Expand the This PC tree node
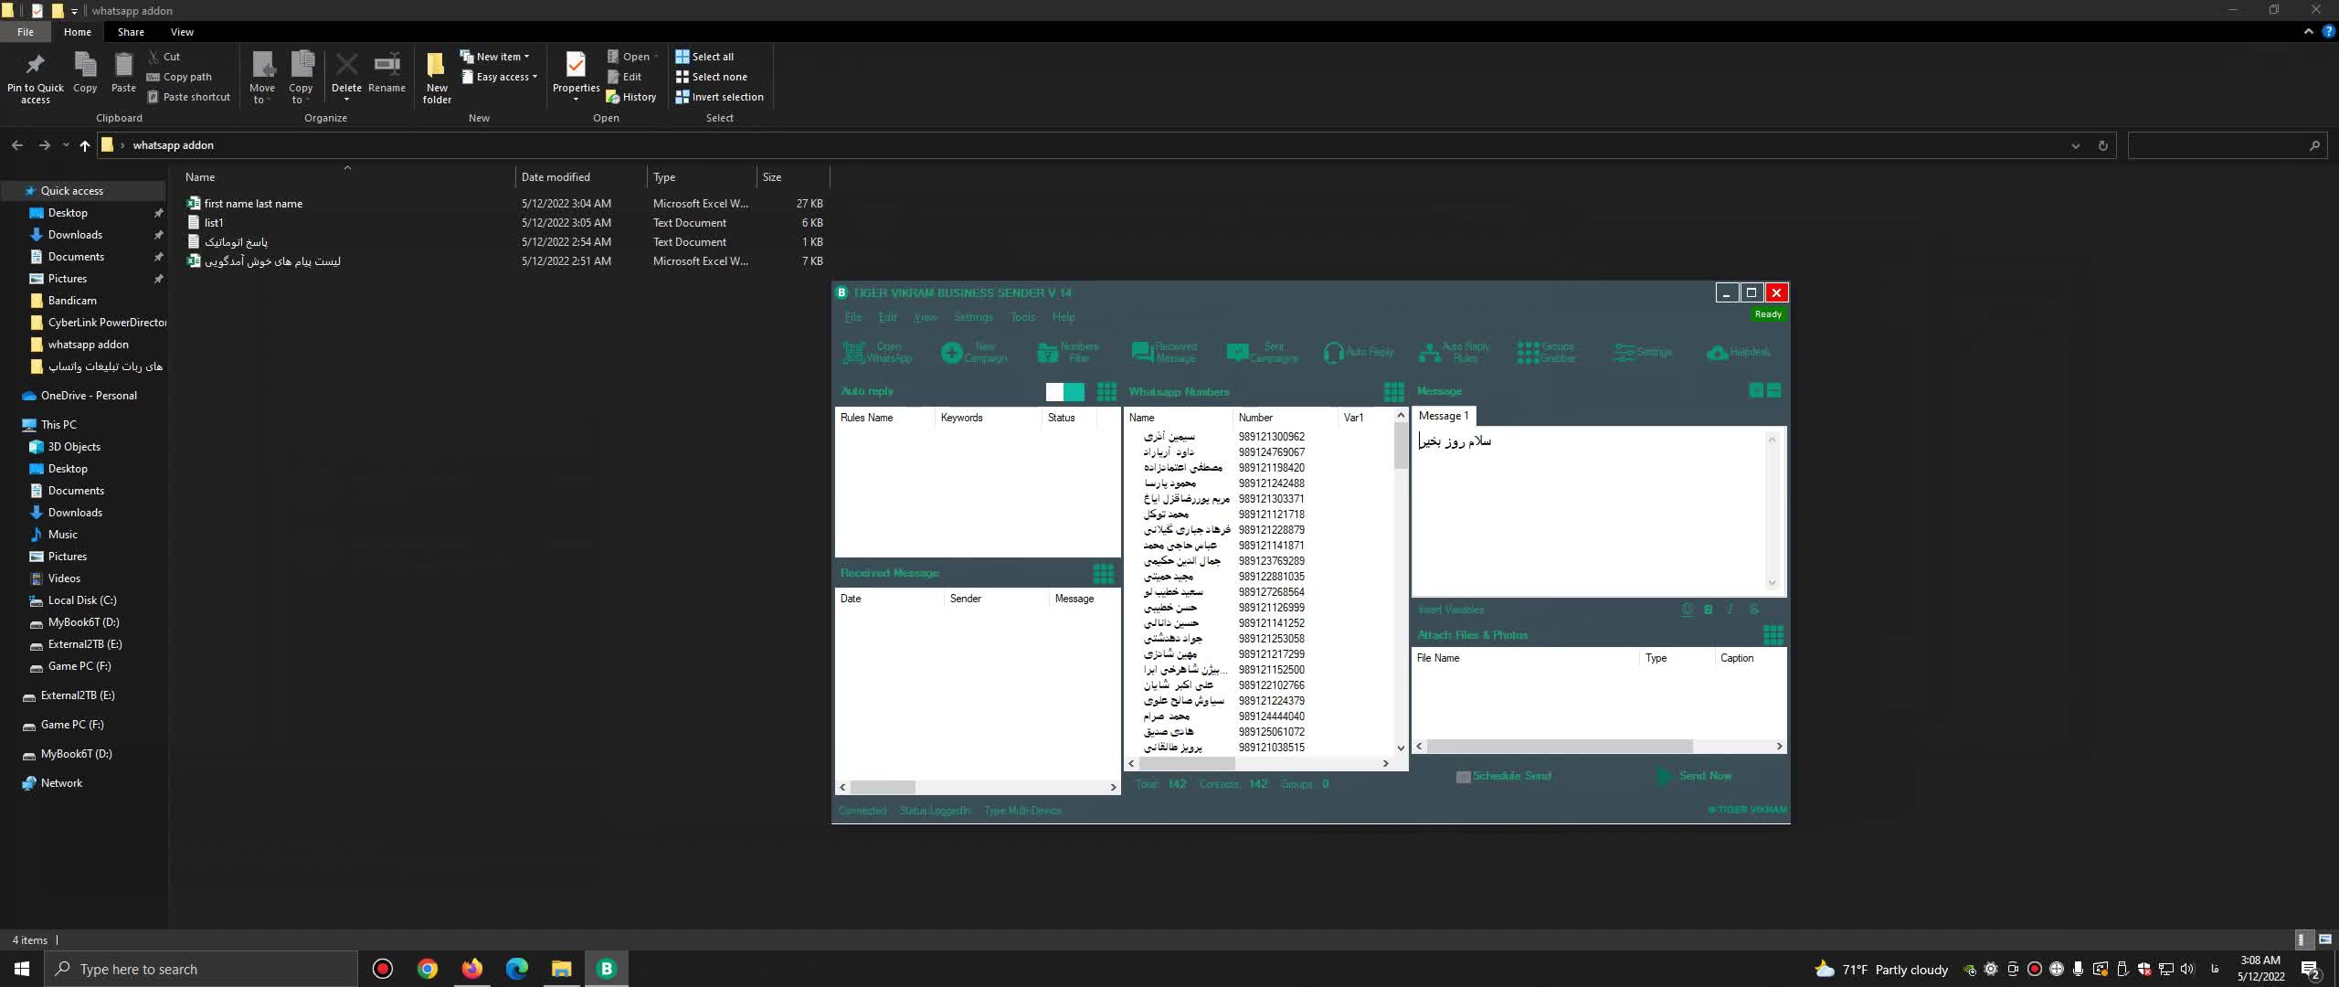This screenshot has height=987, width=2339. (x=11, y=425)
